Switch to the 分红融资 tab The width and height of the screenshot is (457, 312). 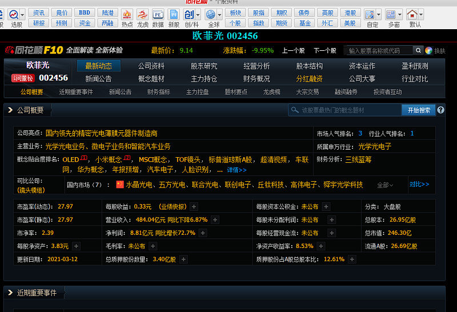309,79
